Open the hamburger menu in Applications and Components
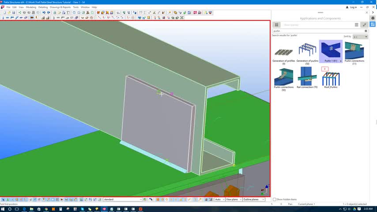This screenshot has height=212, width=377. (356, 25)
